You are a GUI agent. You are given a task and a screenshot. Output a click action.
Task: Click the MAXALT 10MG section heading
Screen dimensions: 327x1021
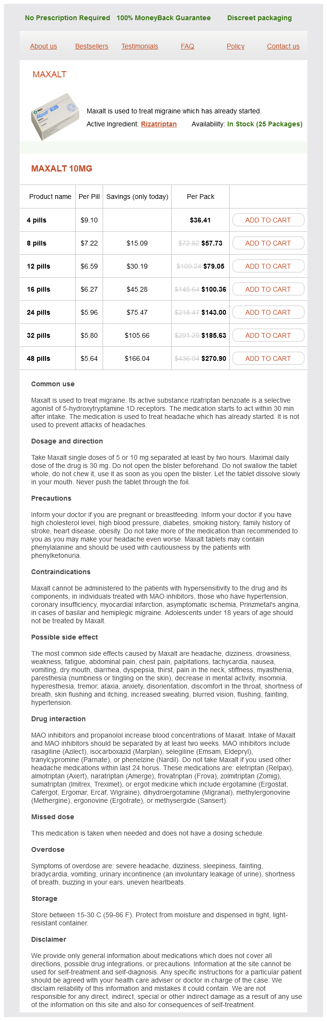[x=61, y=169]
